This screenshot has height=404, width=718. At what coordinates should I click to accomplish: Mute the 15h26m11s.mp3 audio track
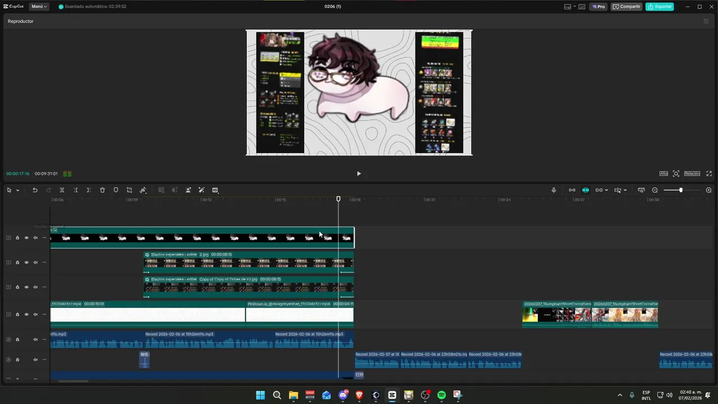pos(35,339)
